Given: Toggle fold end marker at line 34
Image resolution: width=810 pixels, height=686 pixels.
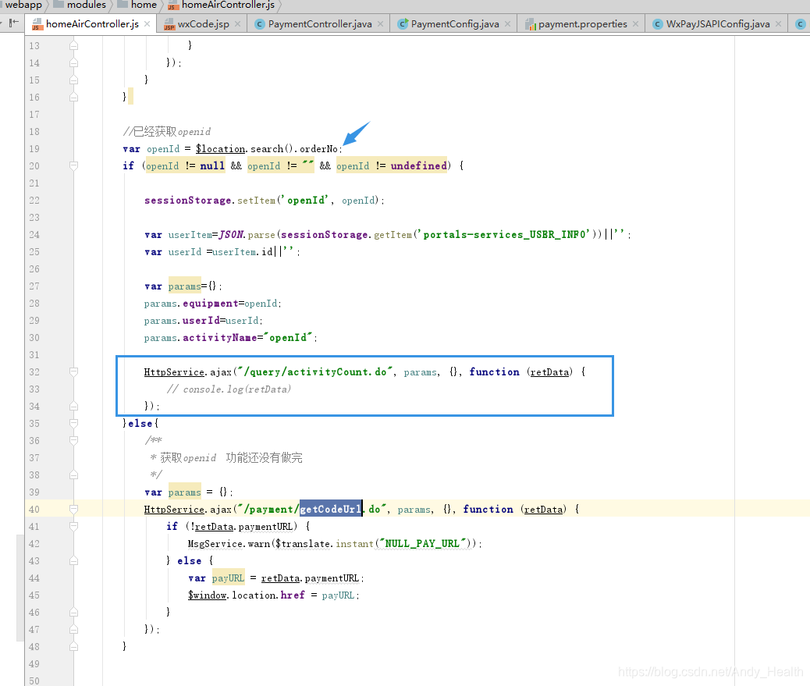Looking at the screenshot, I should pyautogui.click(x=74, y=407).
